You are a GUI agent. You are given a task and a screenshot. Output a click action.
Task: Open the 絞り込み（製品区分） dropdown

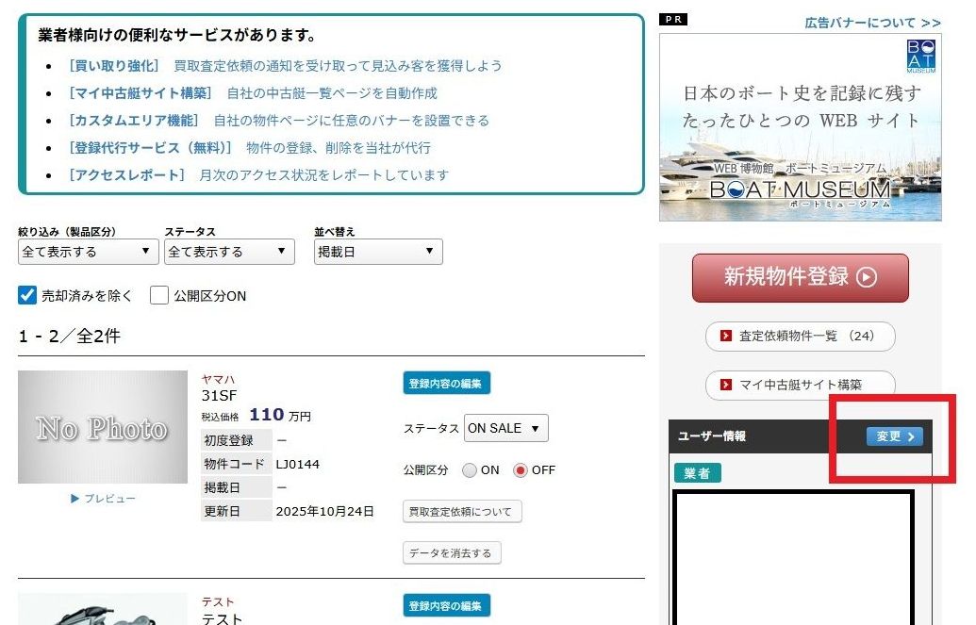coord(89,252)
